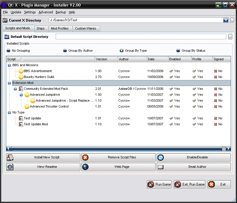
Task: Collapse the Advanced Jumpdrive tree node
Action: (21, 95)
